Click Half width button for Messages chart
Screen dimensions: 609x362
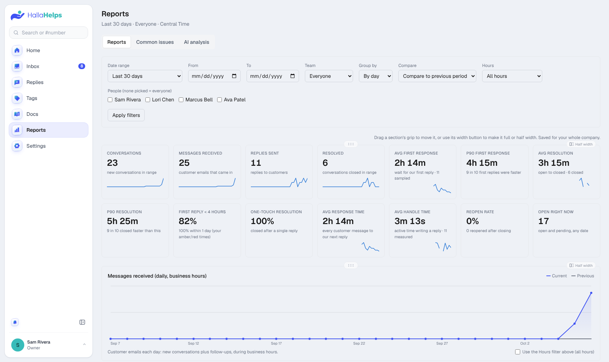click(581, 265)
